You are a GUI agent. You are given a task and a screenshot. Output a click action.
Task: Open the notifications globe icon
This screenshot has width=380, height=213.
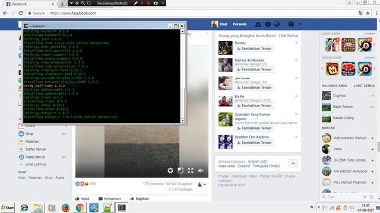pos(277,24)
